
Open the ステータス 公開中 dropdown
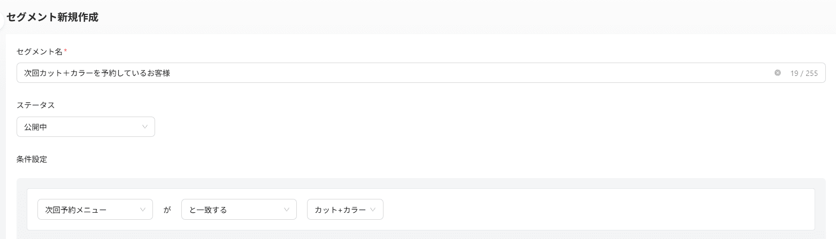86,127
